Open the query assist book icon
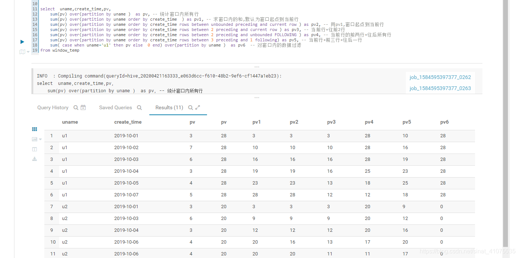Screen dimensions: 519x258 pyautogui.click(x=22, y=52)
